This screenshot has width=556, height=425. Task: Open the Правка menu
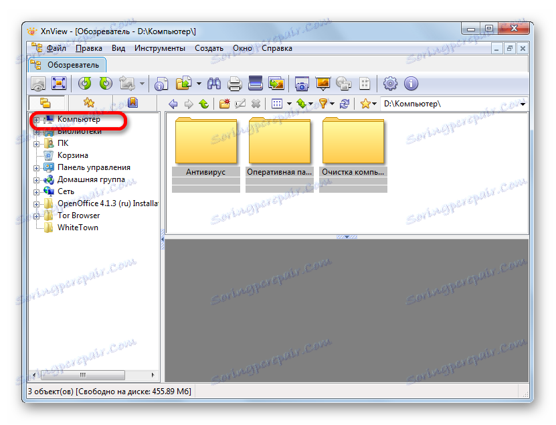89,48
